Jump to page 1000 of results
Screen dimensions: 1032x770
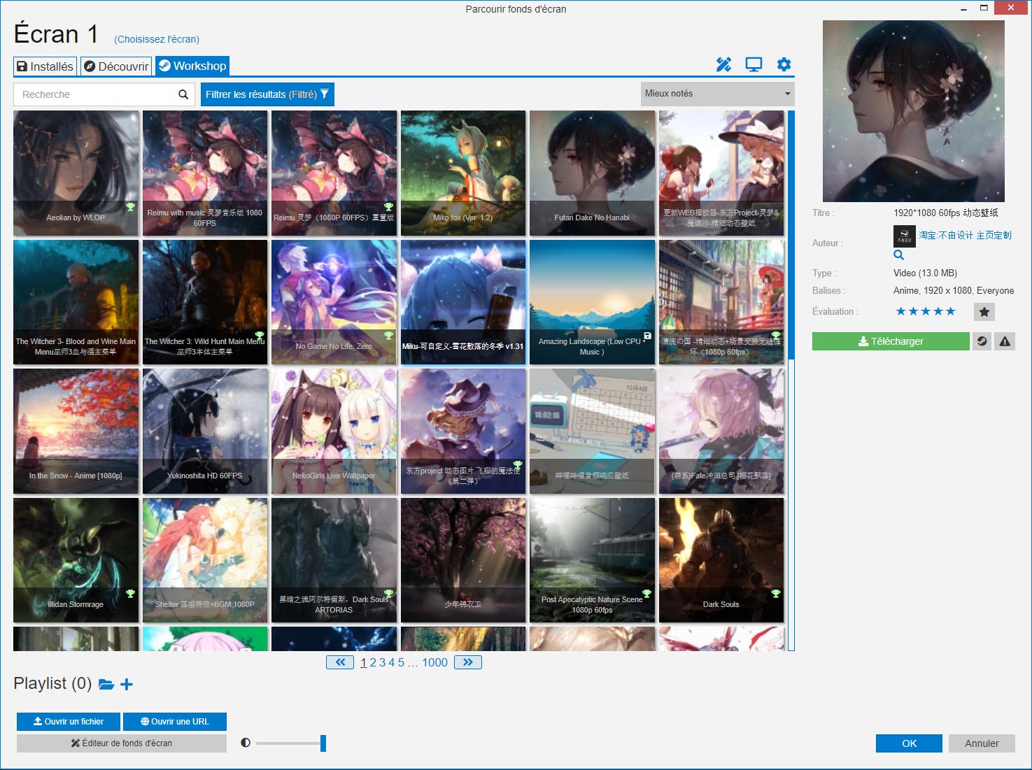(434, 662)
